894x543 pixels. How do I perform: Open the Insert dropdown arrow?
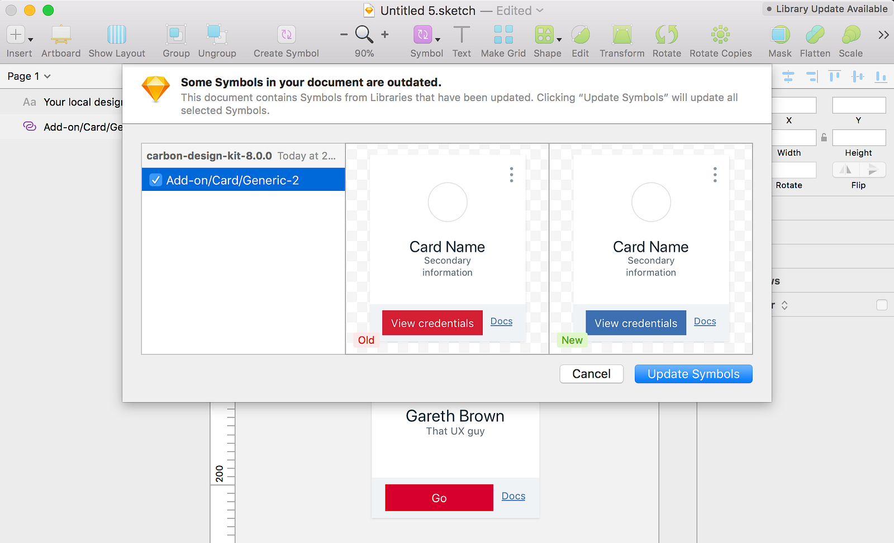[x=31, y=40]
